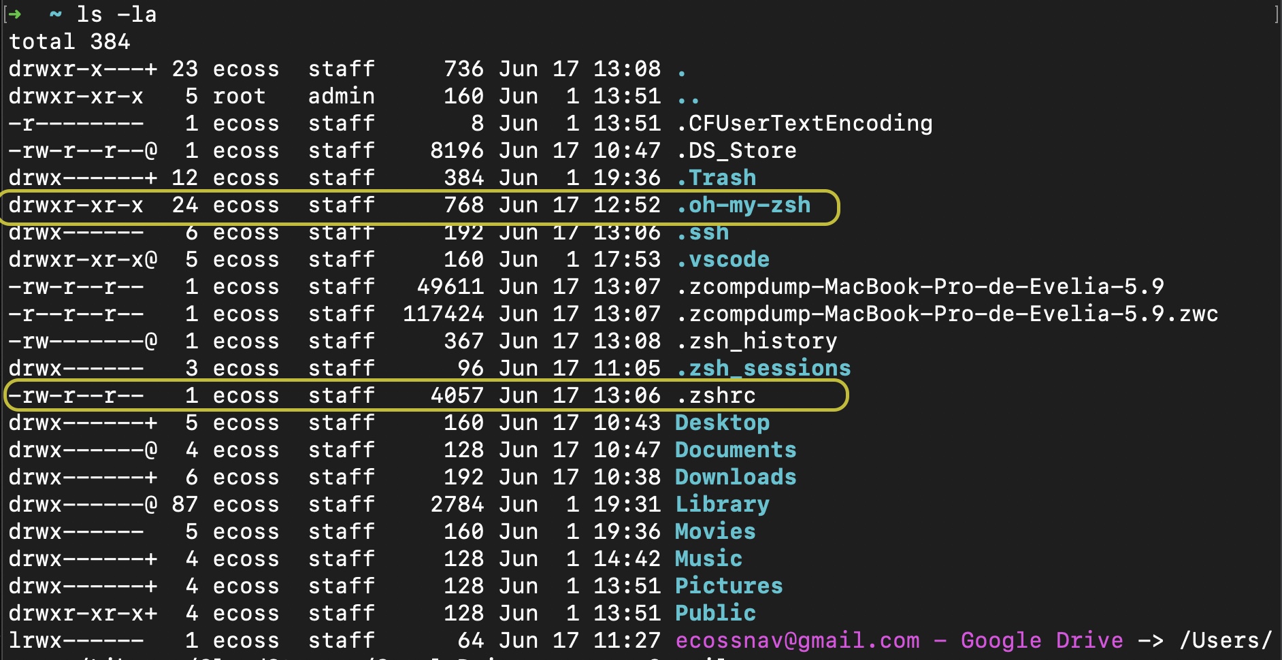Click the ecossnav@gmail.com Google Drive symlink
1282x660 pixels.
(900, 640)
